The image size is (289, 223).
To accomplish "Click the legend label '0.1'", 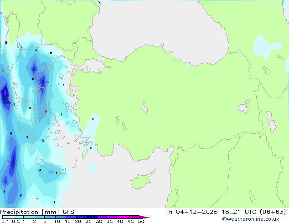I will [5, 221].
